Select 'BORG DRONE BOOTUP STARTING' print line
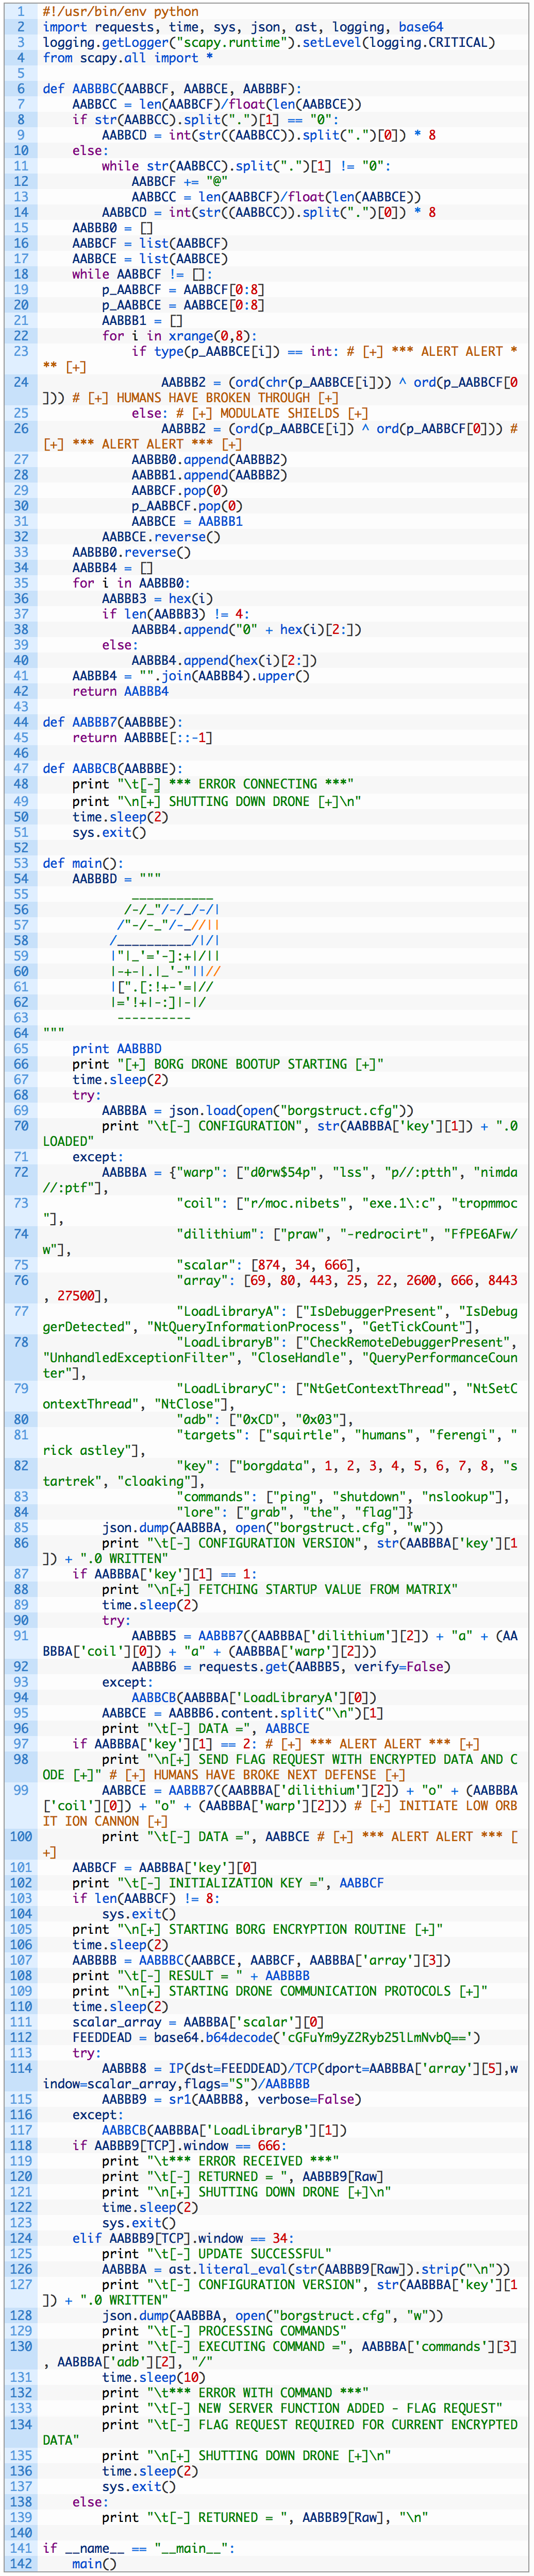Screen dimensions: 534x2576 pyautogui.click(x=227, y=1064)
